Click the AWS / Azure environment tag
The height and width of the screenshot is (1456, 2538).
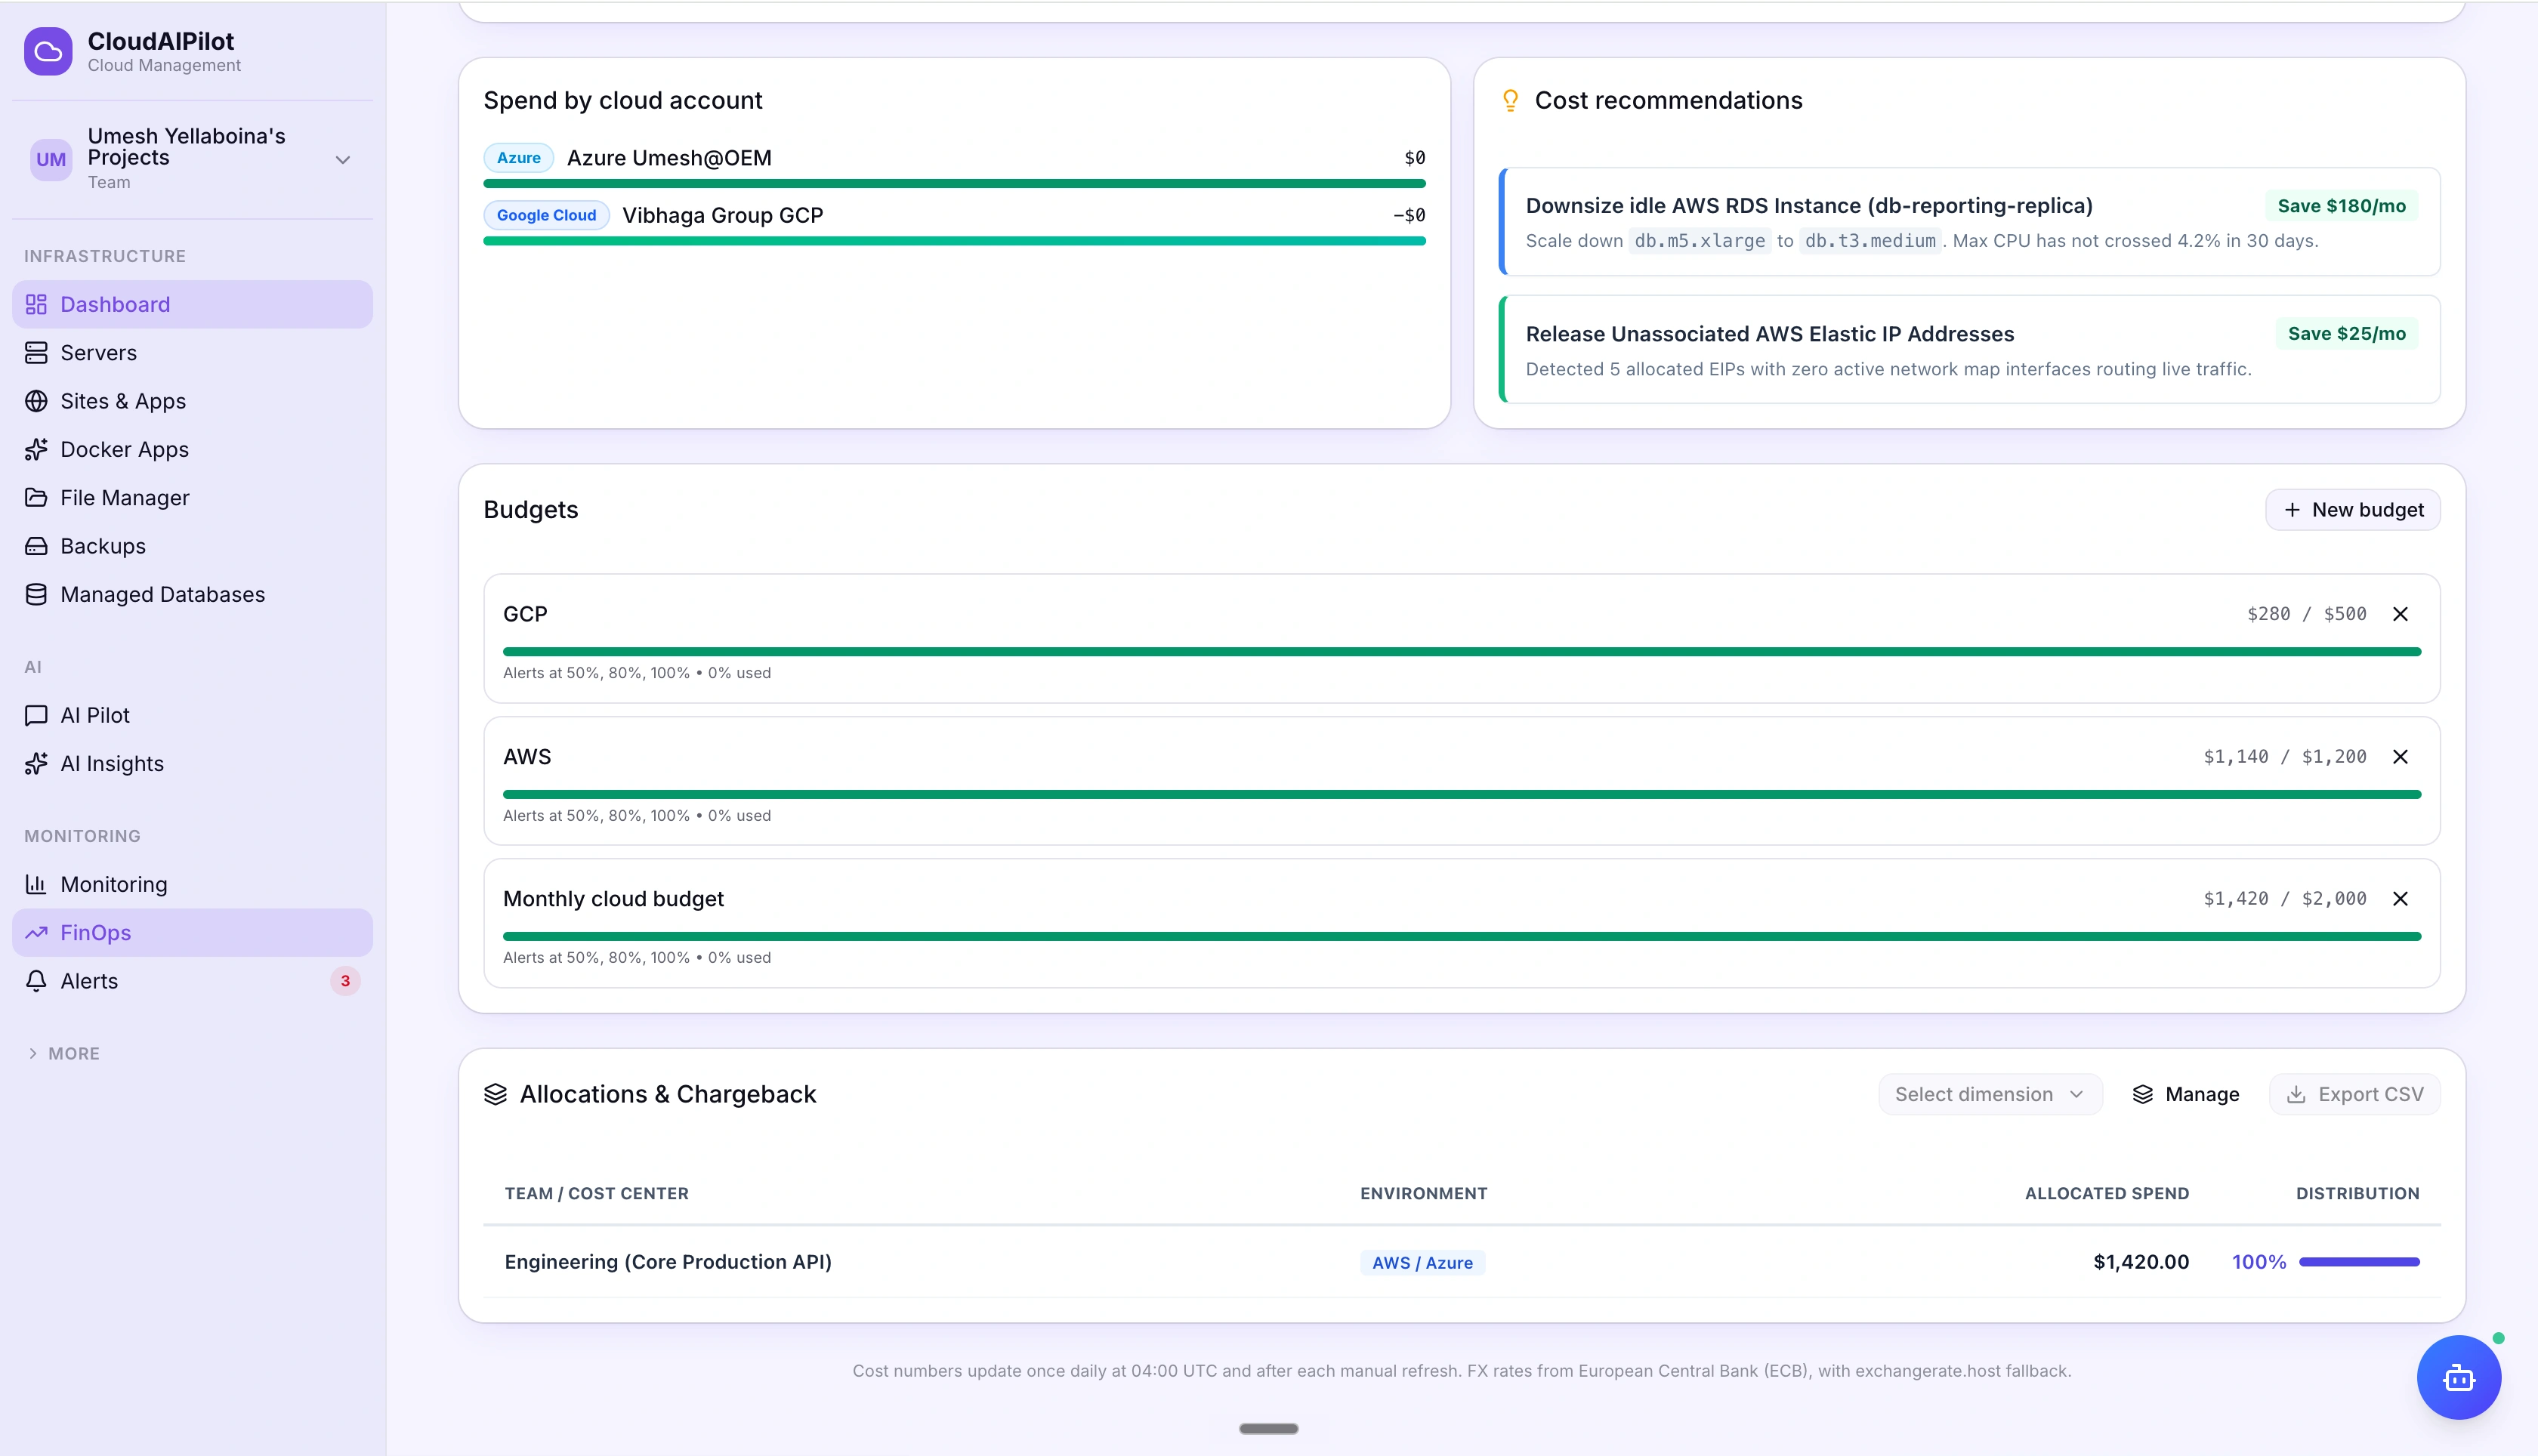pos(1422,1263)
